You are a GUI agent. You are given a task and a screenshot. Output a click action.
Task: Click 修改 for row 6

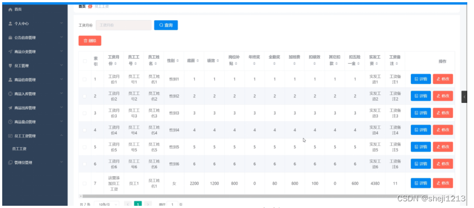pyautogui.click(x=443, y=164)
